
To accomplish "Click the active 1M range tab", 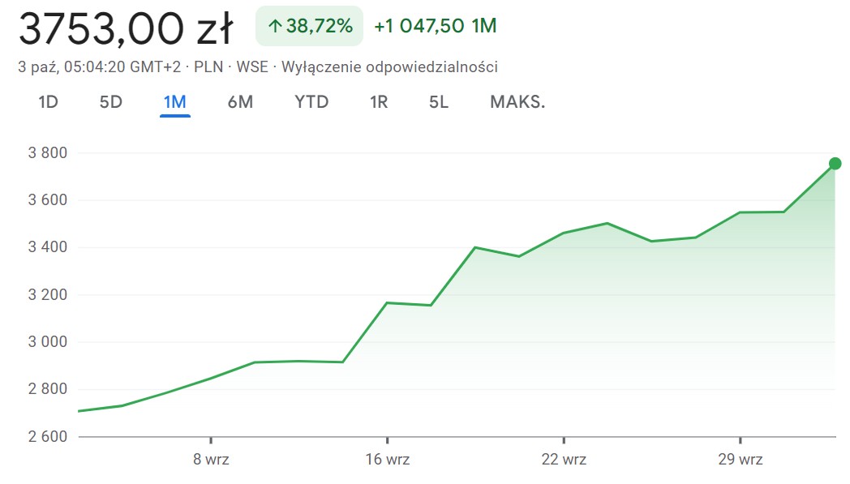I will 174,102.
